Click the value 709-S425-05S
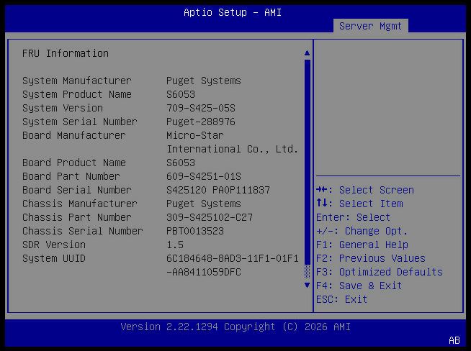Screen dimensions: 471x351 click(201, 108)
